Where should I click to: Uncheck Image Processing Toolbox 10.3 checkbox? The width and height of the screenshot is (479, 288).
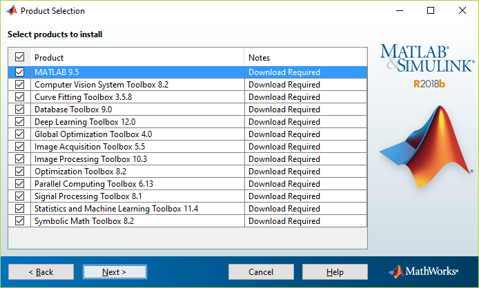point(19,159)
